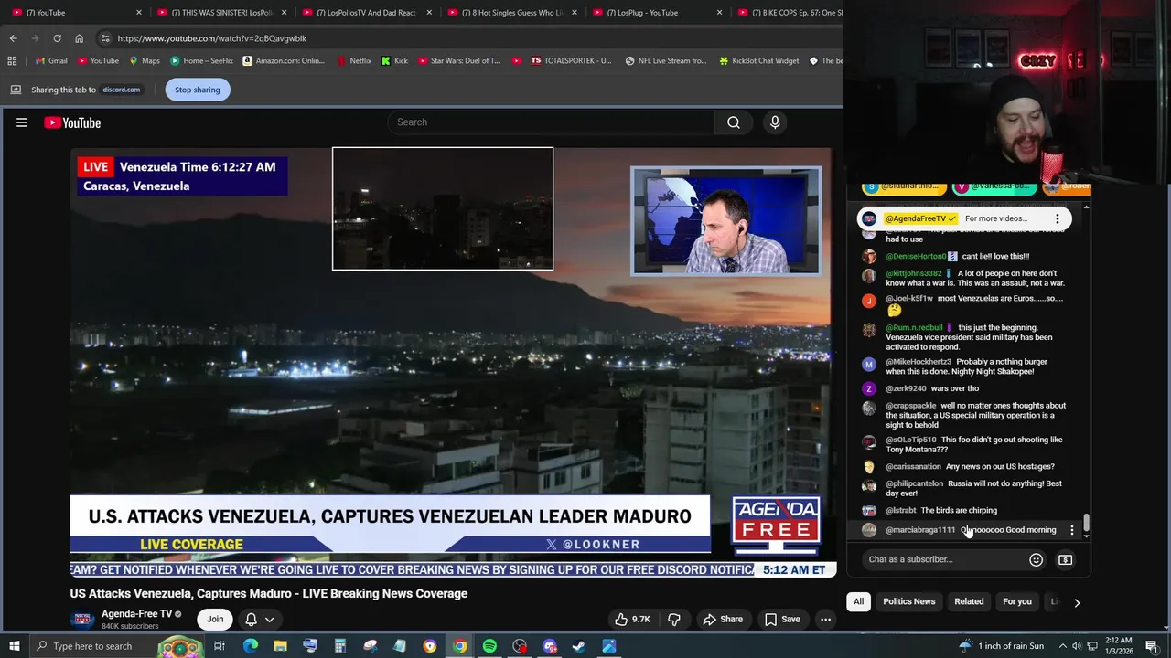This screenshot has width=1171, height=658.
Task: Click the Join button for channel membership
Action: (215, 620)
